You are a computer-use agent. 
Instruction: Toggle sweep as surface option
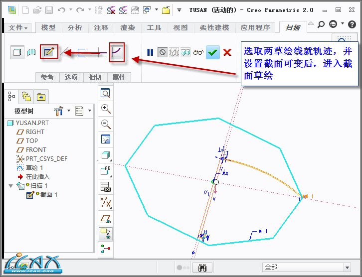click(x=31, y=52)
